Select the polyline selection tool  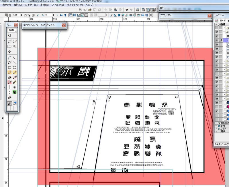click(x=9, y=41)
